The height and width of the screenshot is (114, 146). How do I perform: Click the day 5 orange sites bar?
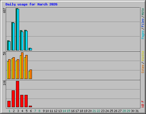[x=27, y=67]
